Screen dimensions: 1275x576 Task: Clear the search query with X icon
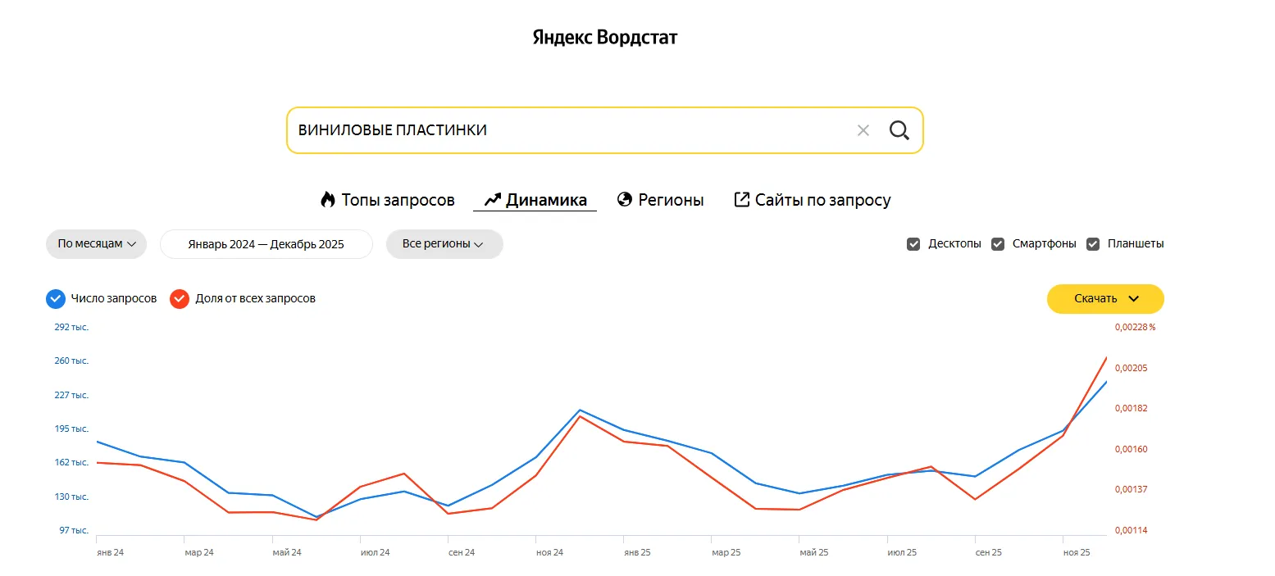(x=863, y=130)
